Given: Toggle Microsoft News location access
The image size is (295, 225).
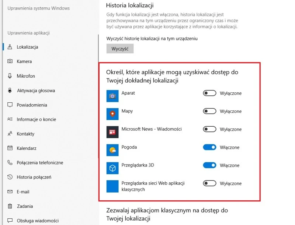Looking at the screenshot, I should [x=209, y=129].
